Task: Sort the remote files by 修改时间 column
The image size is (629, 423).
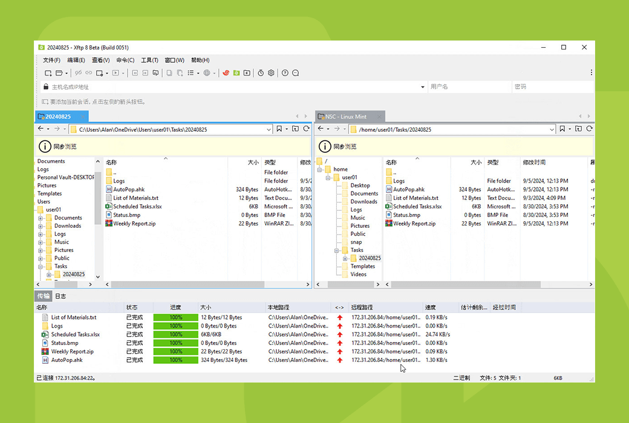Action: 553,163
